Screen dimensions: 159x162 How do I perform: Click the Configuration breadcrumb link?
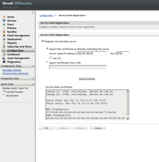pyautogui.click(x=46, y=15)
